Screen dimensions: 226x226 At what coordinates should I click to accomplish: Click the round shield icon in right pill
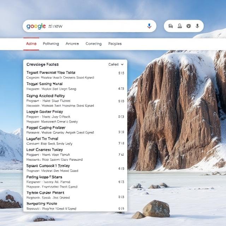(x=189, y=26)
